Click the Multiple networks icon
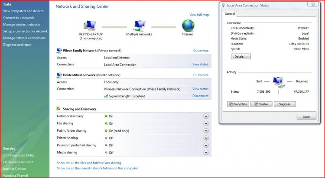The width and height of the screenshot is (325, 178). click(x=140, y=26)
